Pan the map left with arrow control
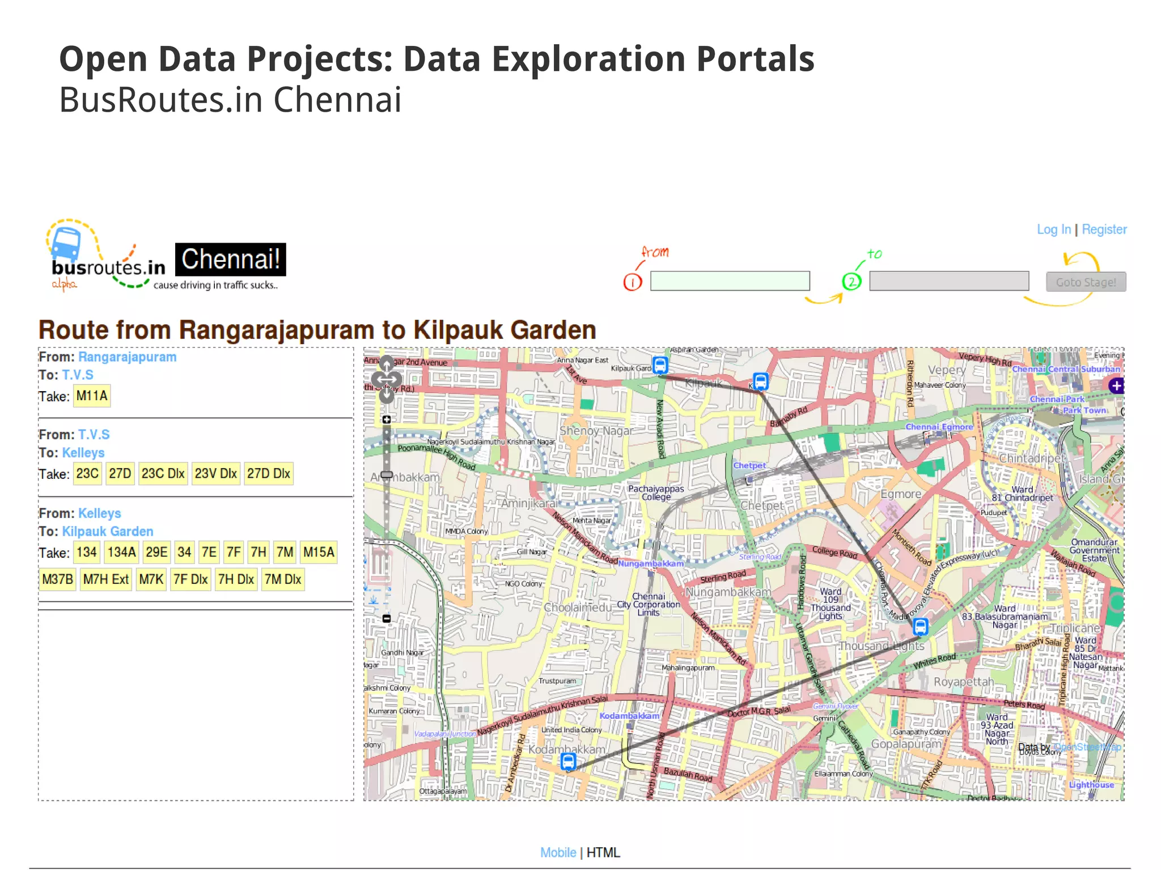This screenshot has width=1161, height=870. [x=378, y=379]
